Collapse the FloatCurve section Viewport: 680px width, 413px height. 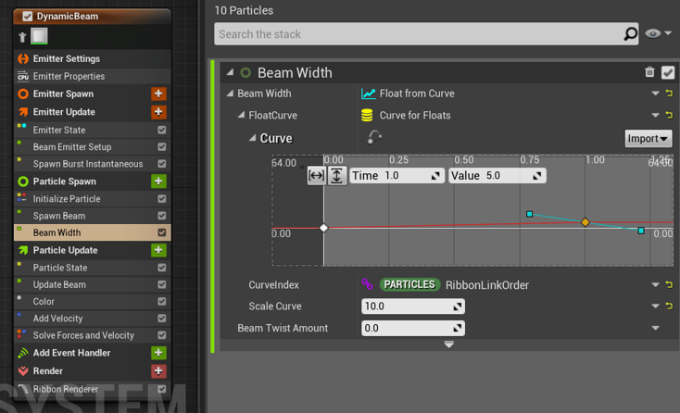click(241, 116)
